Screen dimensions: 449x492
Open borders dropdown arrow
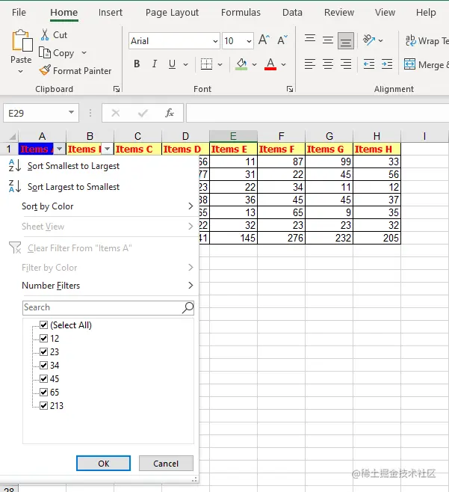pos(220,64)
